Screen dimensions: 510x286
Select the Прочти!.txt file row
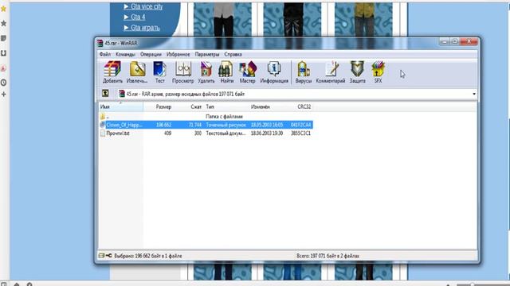point(206,133)
